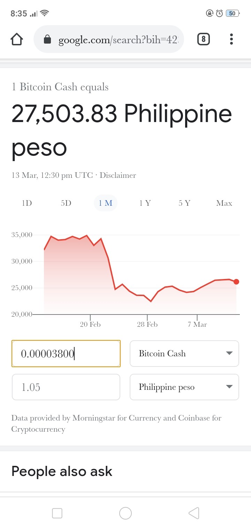The width and height of the screenshot is (251, 530).
Task: Tap the Android back navigation triangle
Action: tap(194, 513)
